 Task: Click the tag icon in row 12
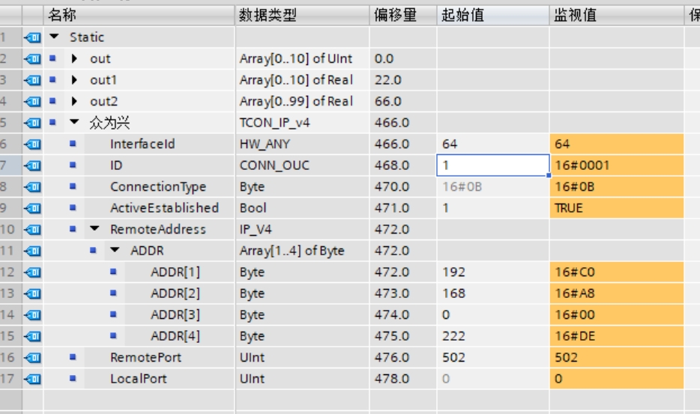[32, 272]
